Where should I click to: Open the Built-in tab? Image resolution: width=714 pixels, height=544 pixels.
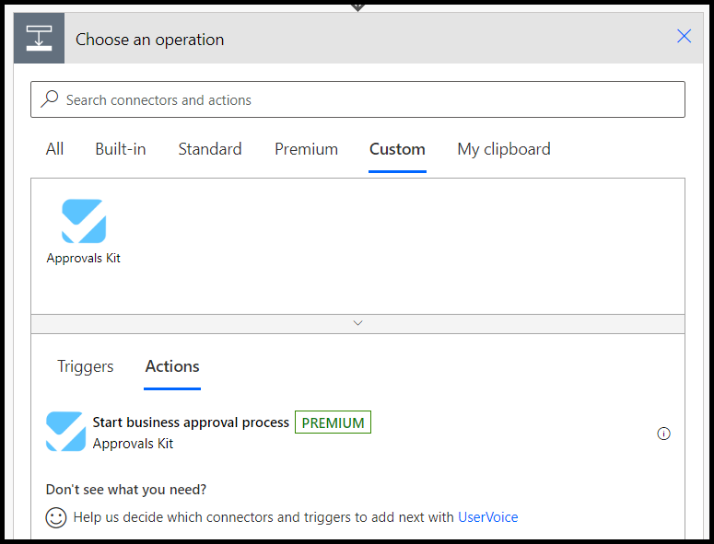120,149
